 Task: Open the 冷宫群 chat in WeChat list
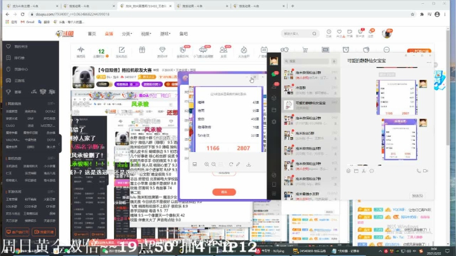coord(310,89)
